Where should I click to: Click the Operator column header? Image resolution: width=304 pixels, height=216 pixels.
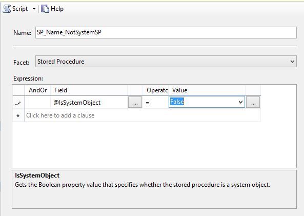pyautogui.click(x=156, y=90)
